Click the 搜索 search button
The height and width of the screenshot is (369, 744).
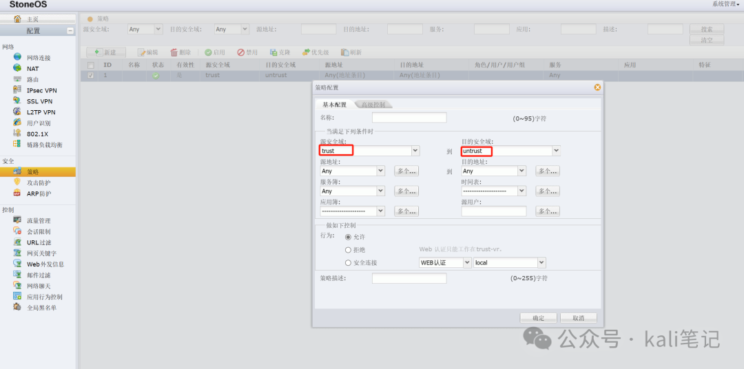(x=707, y=29)
